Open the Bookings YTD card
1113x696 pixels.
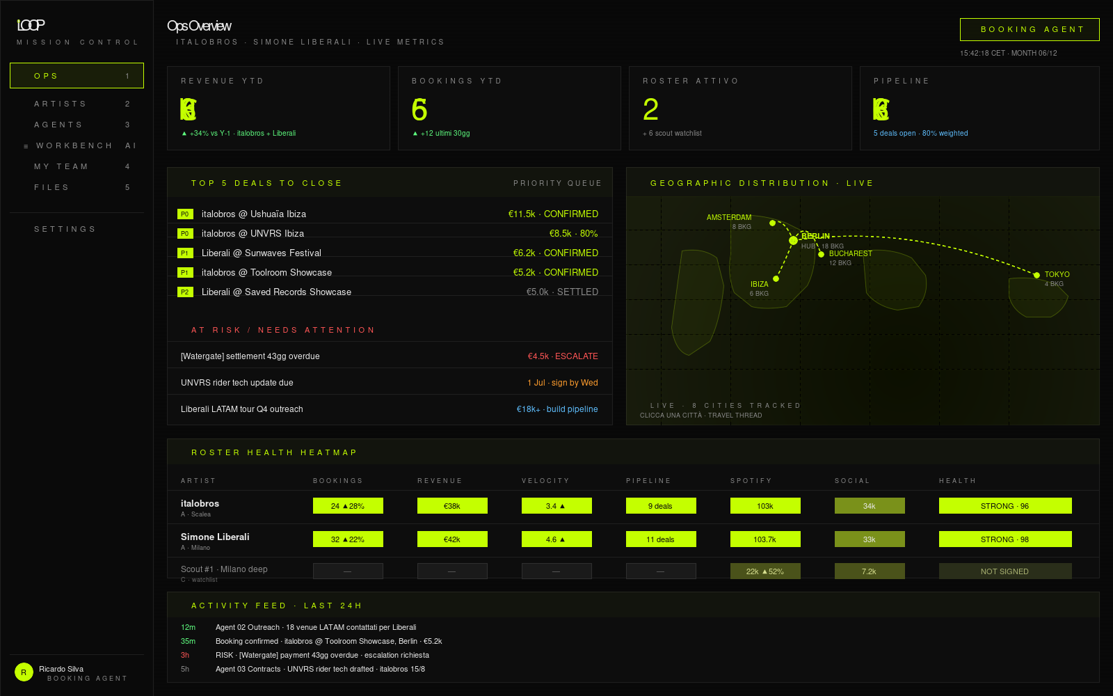[509, 108]
